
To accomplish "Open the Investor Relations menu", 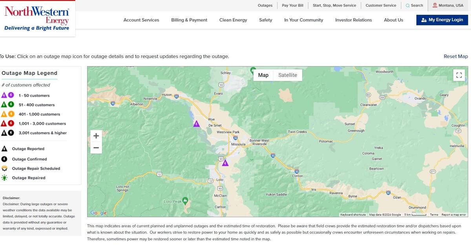I will coord(354,20).
